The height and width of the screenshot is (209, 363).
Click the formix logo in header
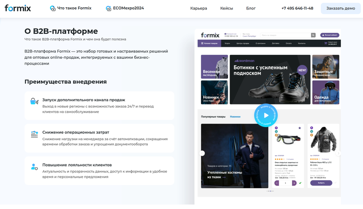point(18,8)
